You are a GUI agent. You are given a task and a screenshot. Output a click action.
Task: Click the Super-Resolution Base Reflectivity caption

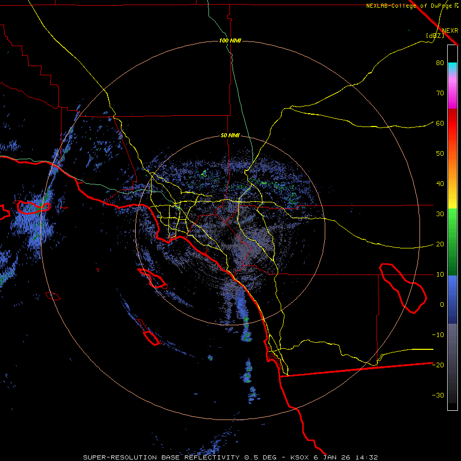(x=230, y=457)
